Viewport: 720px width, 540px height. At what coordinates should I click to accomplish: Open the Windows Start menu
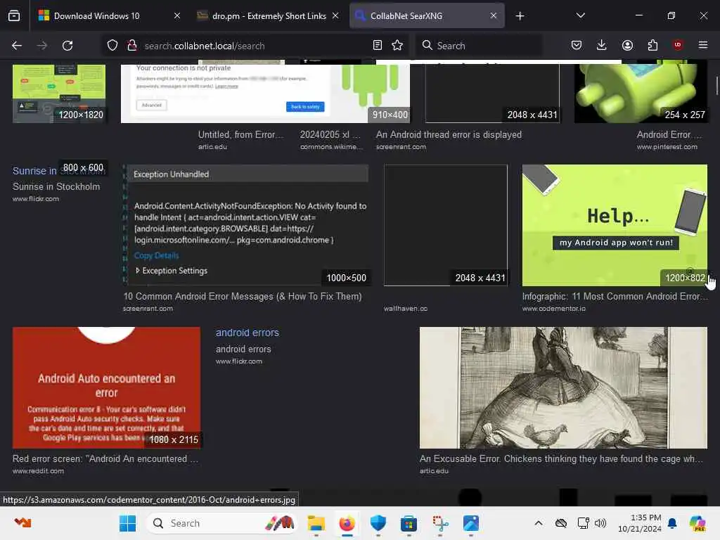127,523
